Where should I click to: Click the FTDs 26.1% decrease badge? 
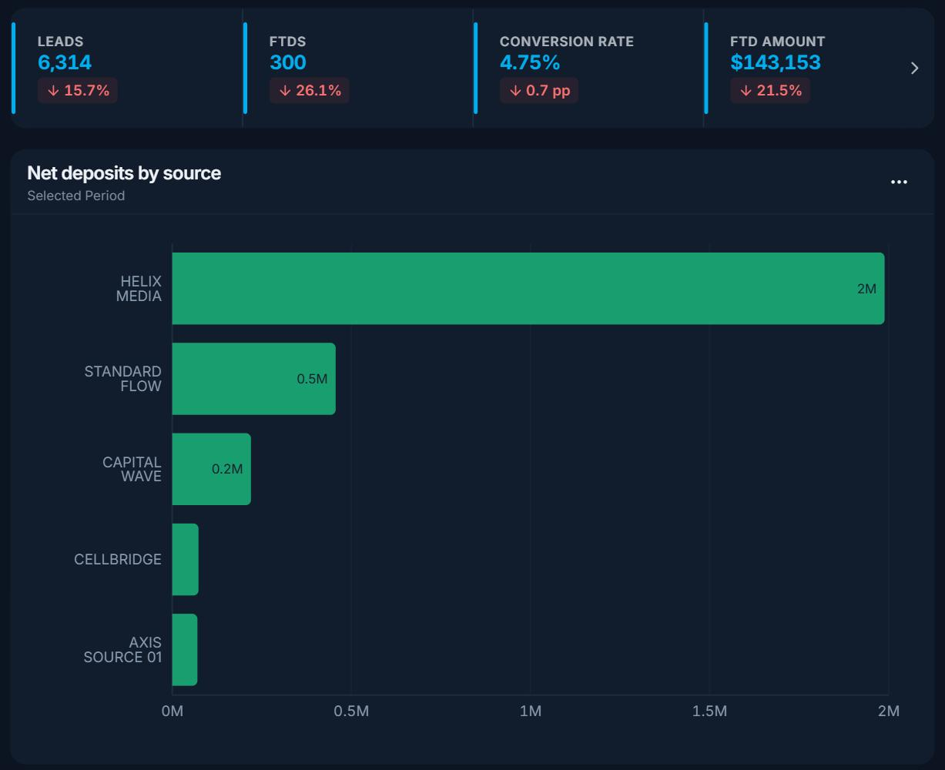coord(310,90)
